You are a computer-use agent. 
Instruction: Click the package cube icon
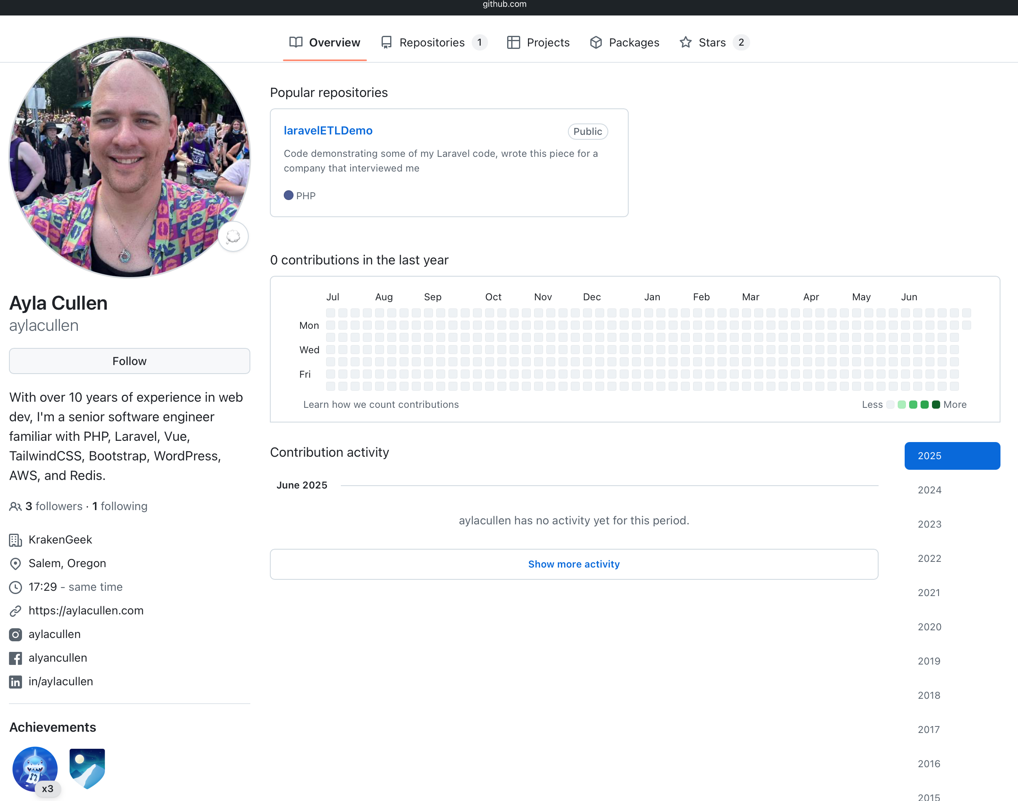click(596, 43)
